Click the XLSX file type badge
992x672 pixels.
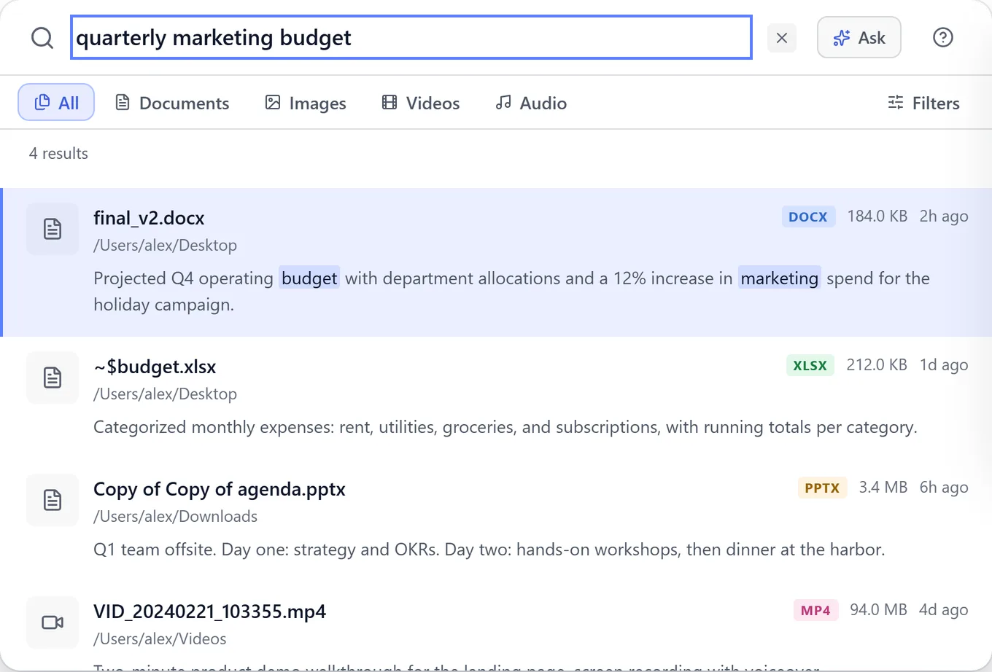click(810, 365)
